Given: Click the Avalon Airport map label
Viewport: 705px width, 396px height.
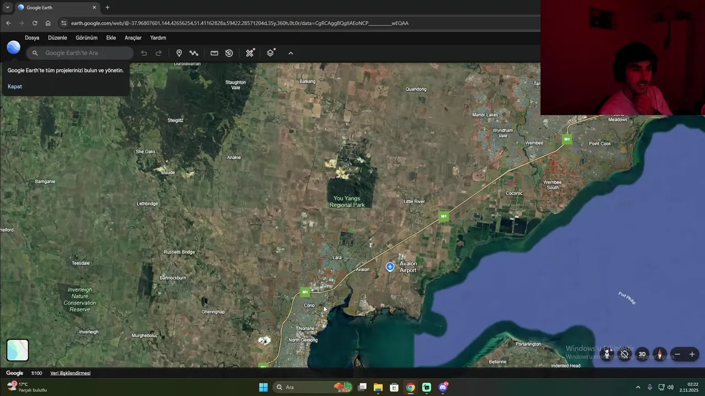Looking at the screenshot, I should [x=408, y=267].
